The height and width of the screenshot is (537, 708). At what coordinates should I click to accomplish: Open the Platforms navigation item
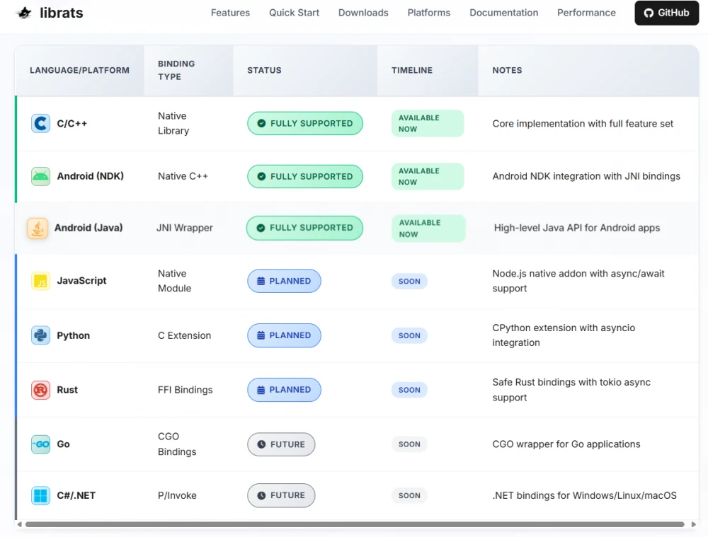tap(428, 12)
